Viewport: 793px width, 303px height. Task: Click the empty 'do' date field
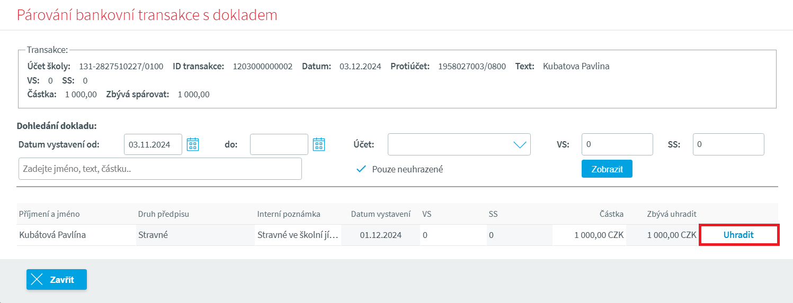pos(279,144)
